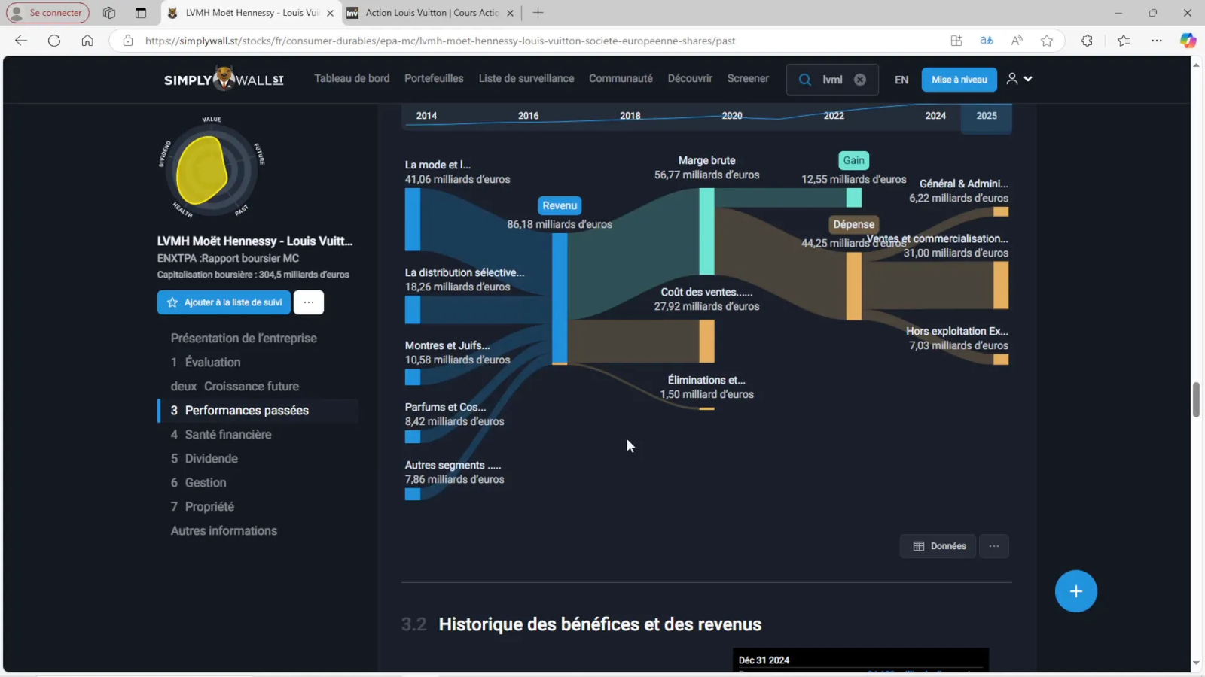Click the Mise à niveau button
The height and width of the screenshot is (677, 1205).
tap(959, 80)
